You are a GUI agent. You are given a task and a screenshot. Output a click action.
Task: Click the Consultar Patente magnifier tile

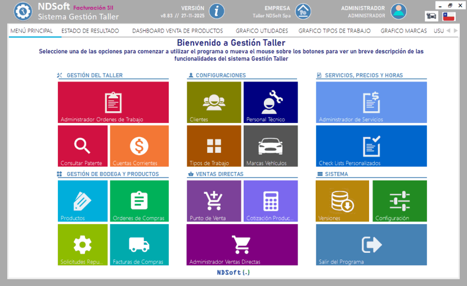tap(82, 146)
